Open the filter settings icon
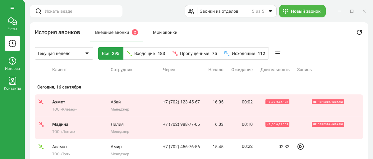 click(278, 53)
